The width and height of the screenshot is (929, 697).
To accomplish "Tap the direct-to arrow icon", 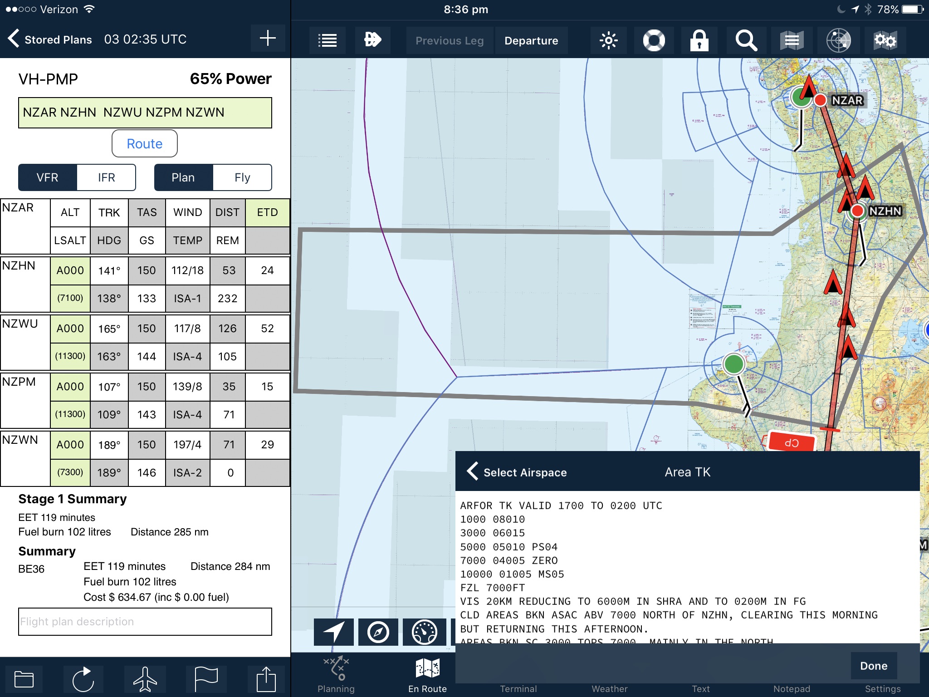I will click(372, 40).
